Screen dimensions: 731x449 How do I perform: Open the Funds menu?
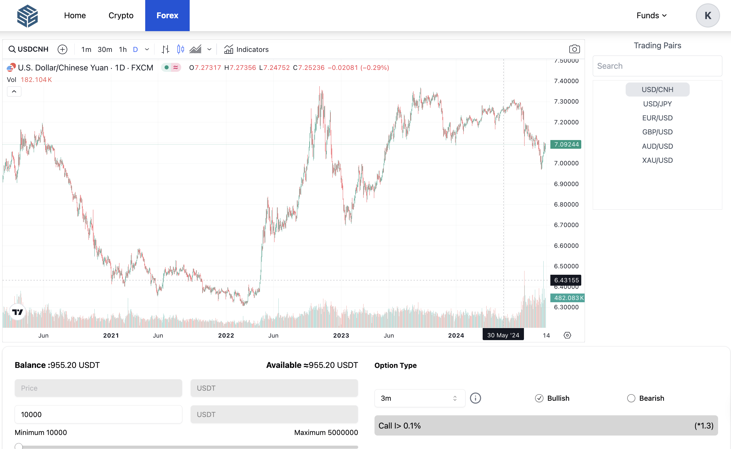coord(651,15)
